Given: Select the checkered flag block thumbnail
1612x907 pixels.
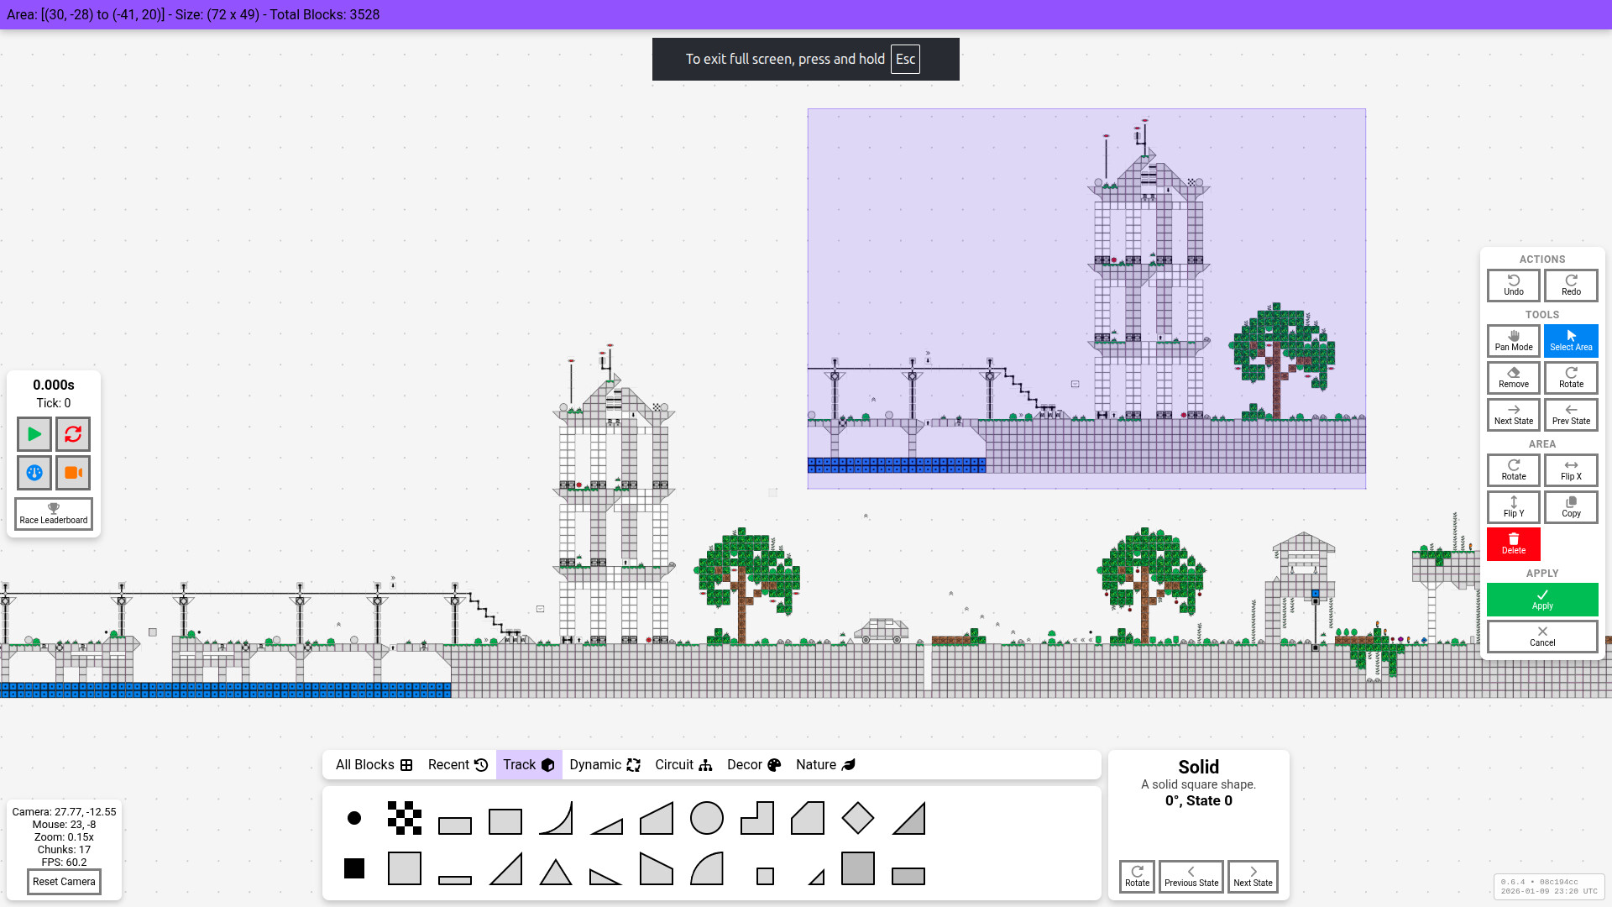Looking at the screenshot, I should pyautogui.click(x=404, y=817).
